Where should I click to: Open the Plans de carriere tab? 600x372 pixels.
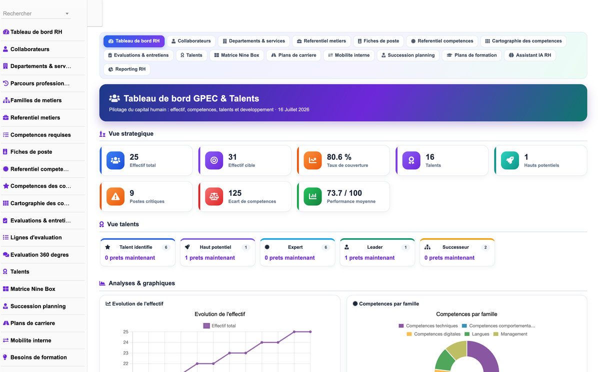tap(293, 55)
